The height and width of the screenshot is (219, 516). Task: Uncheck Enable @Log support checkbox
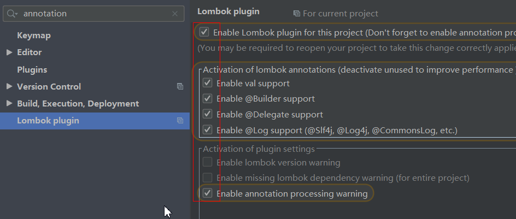[207, 130]
